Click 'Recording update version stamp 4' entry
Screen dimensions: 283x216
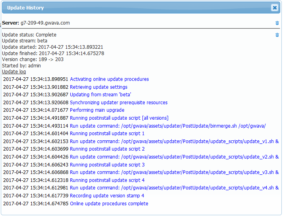point(107,196)
